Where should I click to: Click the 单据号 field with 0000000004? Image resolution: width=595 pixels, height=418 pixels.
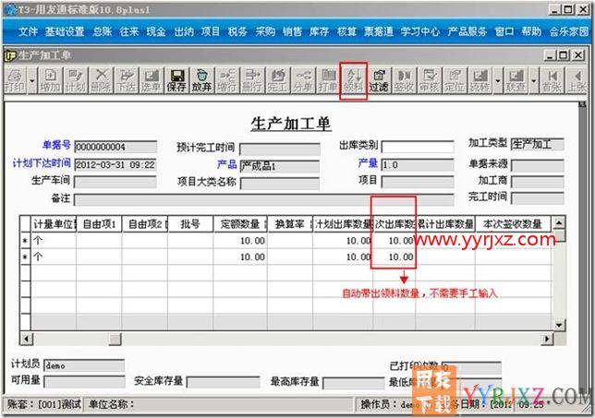pos(115,147)
